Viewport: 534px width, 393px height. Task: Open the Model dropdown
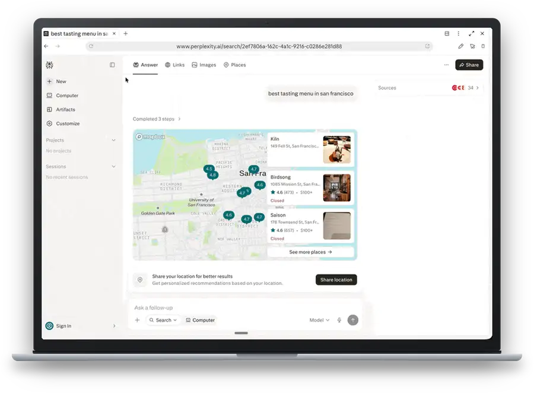coord(319,320)
